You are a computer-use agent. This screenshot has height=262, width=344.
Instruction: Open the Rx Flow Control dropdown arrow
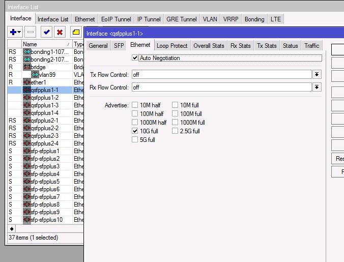point(317,88)
